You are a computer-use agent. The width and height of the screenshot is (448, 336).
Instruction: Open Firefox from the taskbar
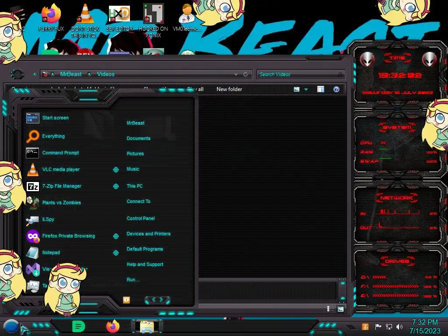click(x=112, y=326)
